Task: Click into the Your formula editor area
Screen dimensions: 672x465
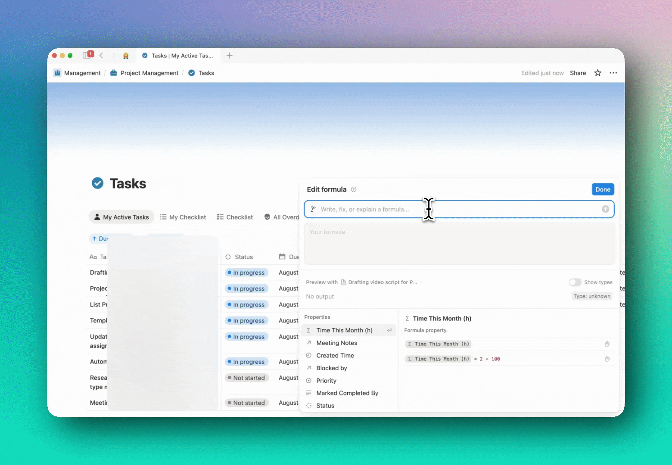Action: [459, 244]
